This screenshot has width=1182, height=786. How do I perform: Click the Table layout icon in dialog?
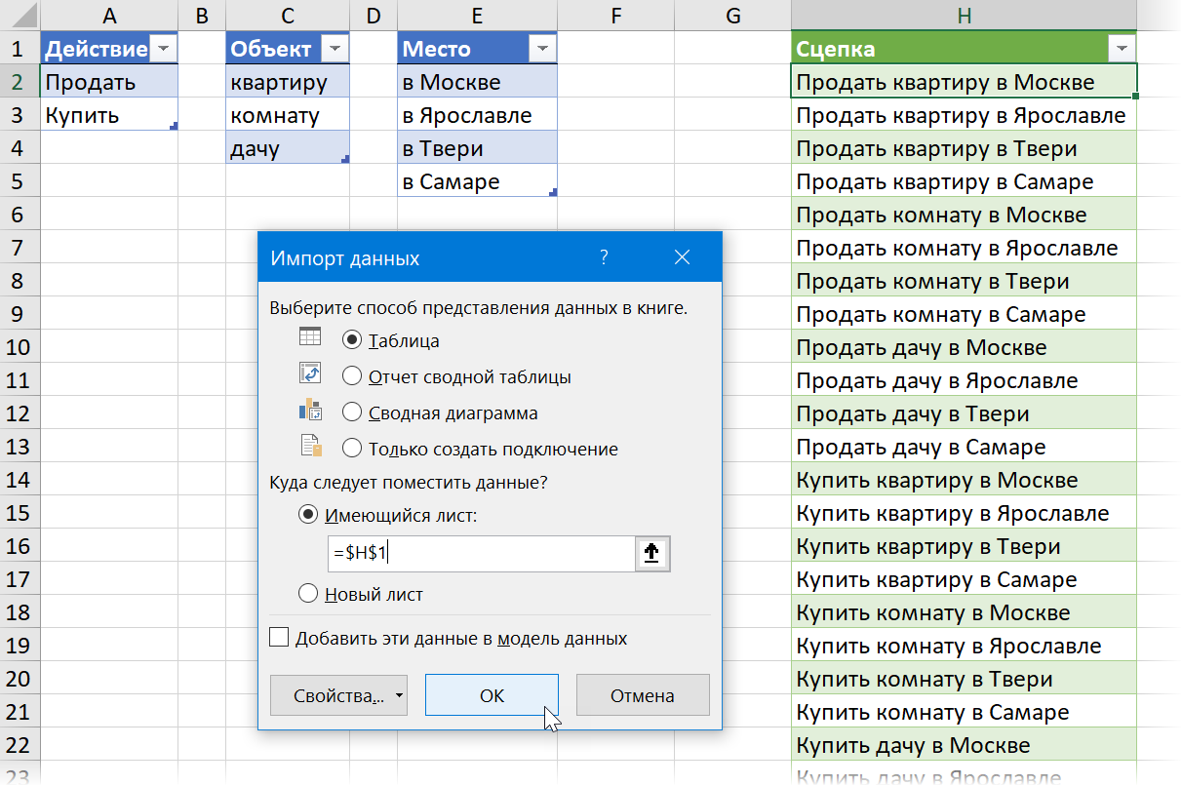pos(310,337)
